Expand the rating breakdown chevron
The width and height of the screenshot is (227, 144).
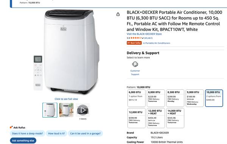click(x=143, y=38)
